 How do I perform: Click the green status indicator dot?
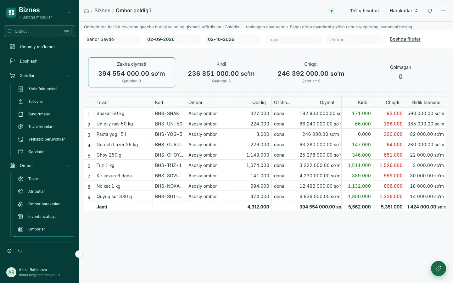click(332, 11)
